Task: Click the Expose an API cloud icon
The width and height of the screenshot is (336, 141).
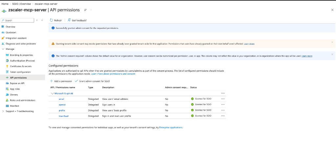Action: [x=7, y=83]
